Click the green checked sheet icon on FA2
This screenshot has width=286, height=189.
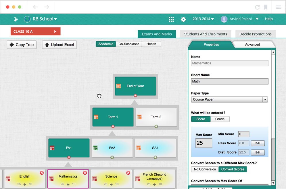[x=95, y=148]
